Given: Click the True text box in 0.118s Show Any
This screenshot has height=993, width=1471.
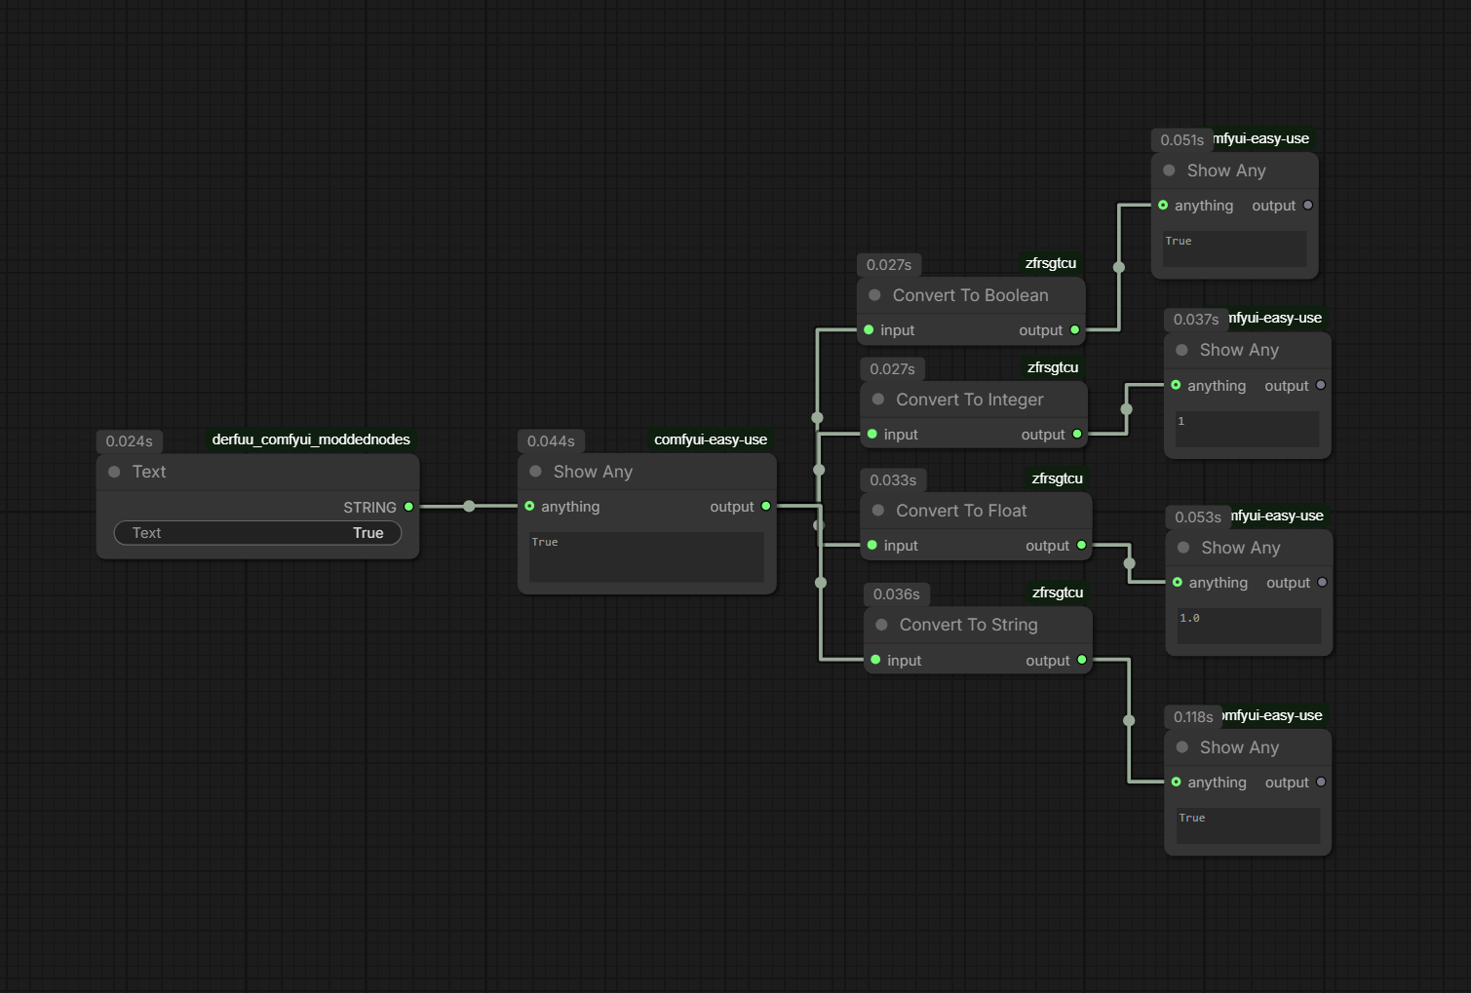Looking at the screenshot, I should (1248, 825).
